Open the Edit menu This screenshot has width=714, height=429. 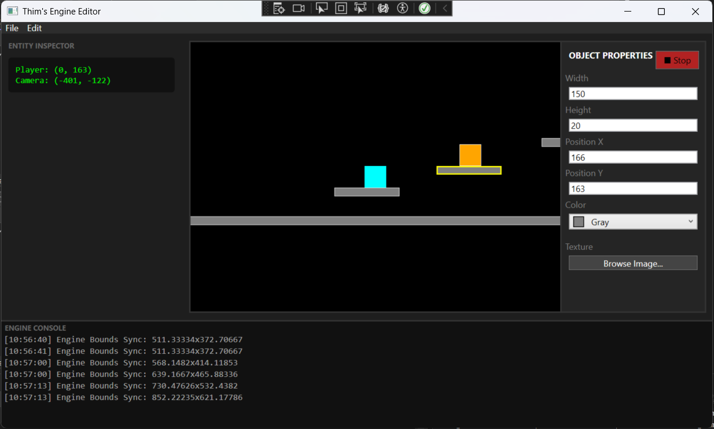34,28
